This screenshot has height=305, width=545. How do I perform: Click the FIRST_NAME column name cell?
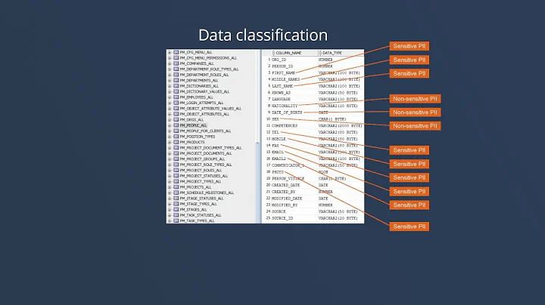click(283, 72)
